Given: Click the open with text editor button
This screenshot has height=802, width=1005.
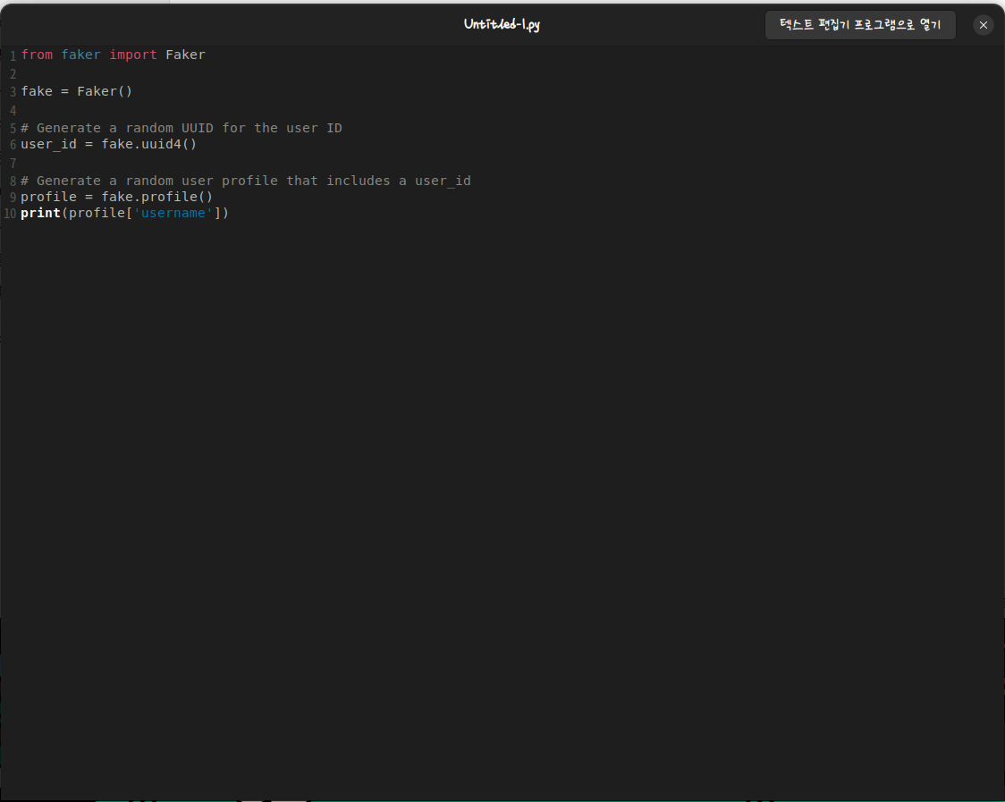Looking at the screenshot, I should coord(859,25).
